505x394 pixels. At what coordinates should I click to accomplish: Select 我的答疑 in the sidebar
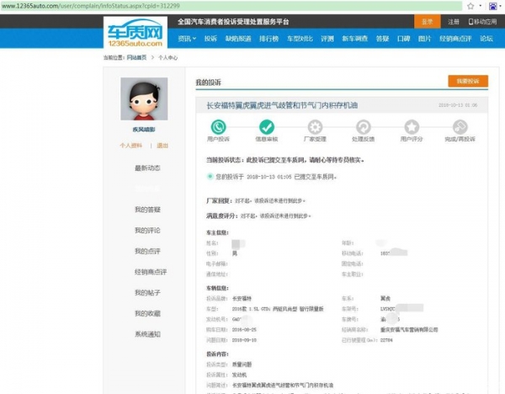pos(147,210)
